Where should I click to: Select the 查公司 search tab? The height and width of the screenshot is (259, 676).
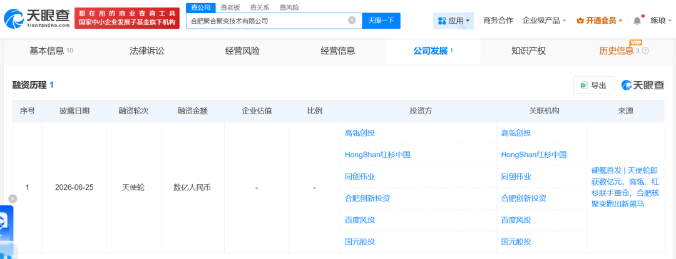coord(200,7)
